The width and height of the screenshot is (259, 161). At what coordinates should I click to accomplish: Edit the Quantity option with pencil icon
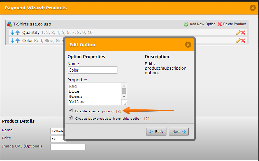click(238, 33)
